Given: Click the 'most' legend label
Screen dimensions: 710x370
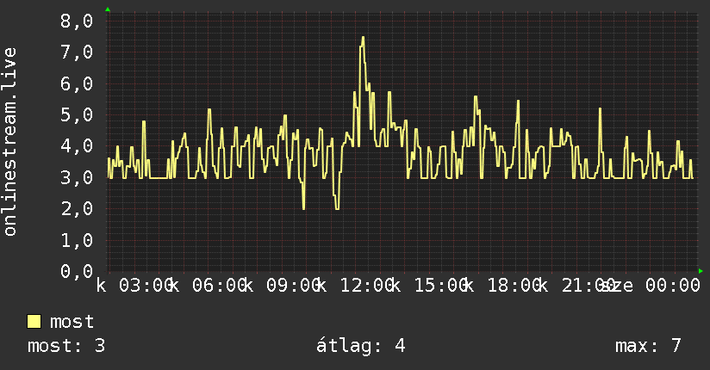Looking at the screenshot, I should tap(72, 322).
